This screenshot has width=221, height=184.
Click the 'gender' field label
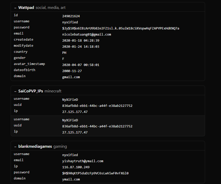click(x=19, y=58)
